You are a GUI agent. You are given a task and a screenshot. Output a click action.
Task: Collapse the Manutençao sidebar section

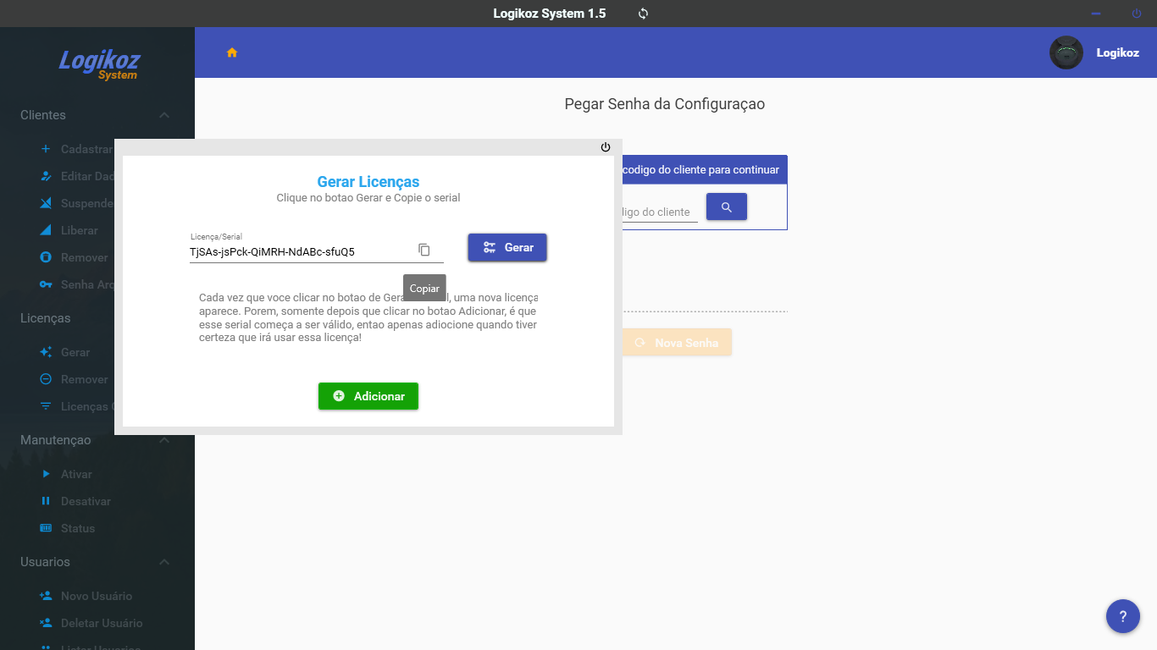click(x=164, y=440)
